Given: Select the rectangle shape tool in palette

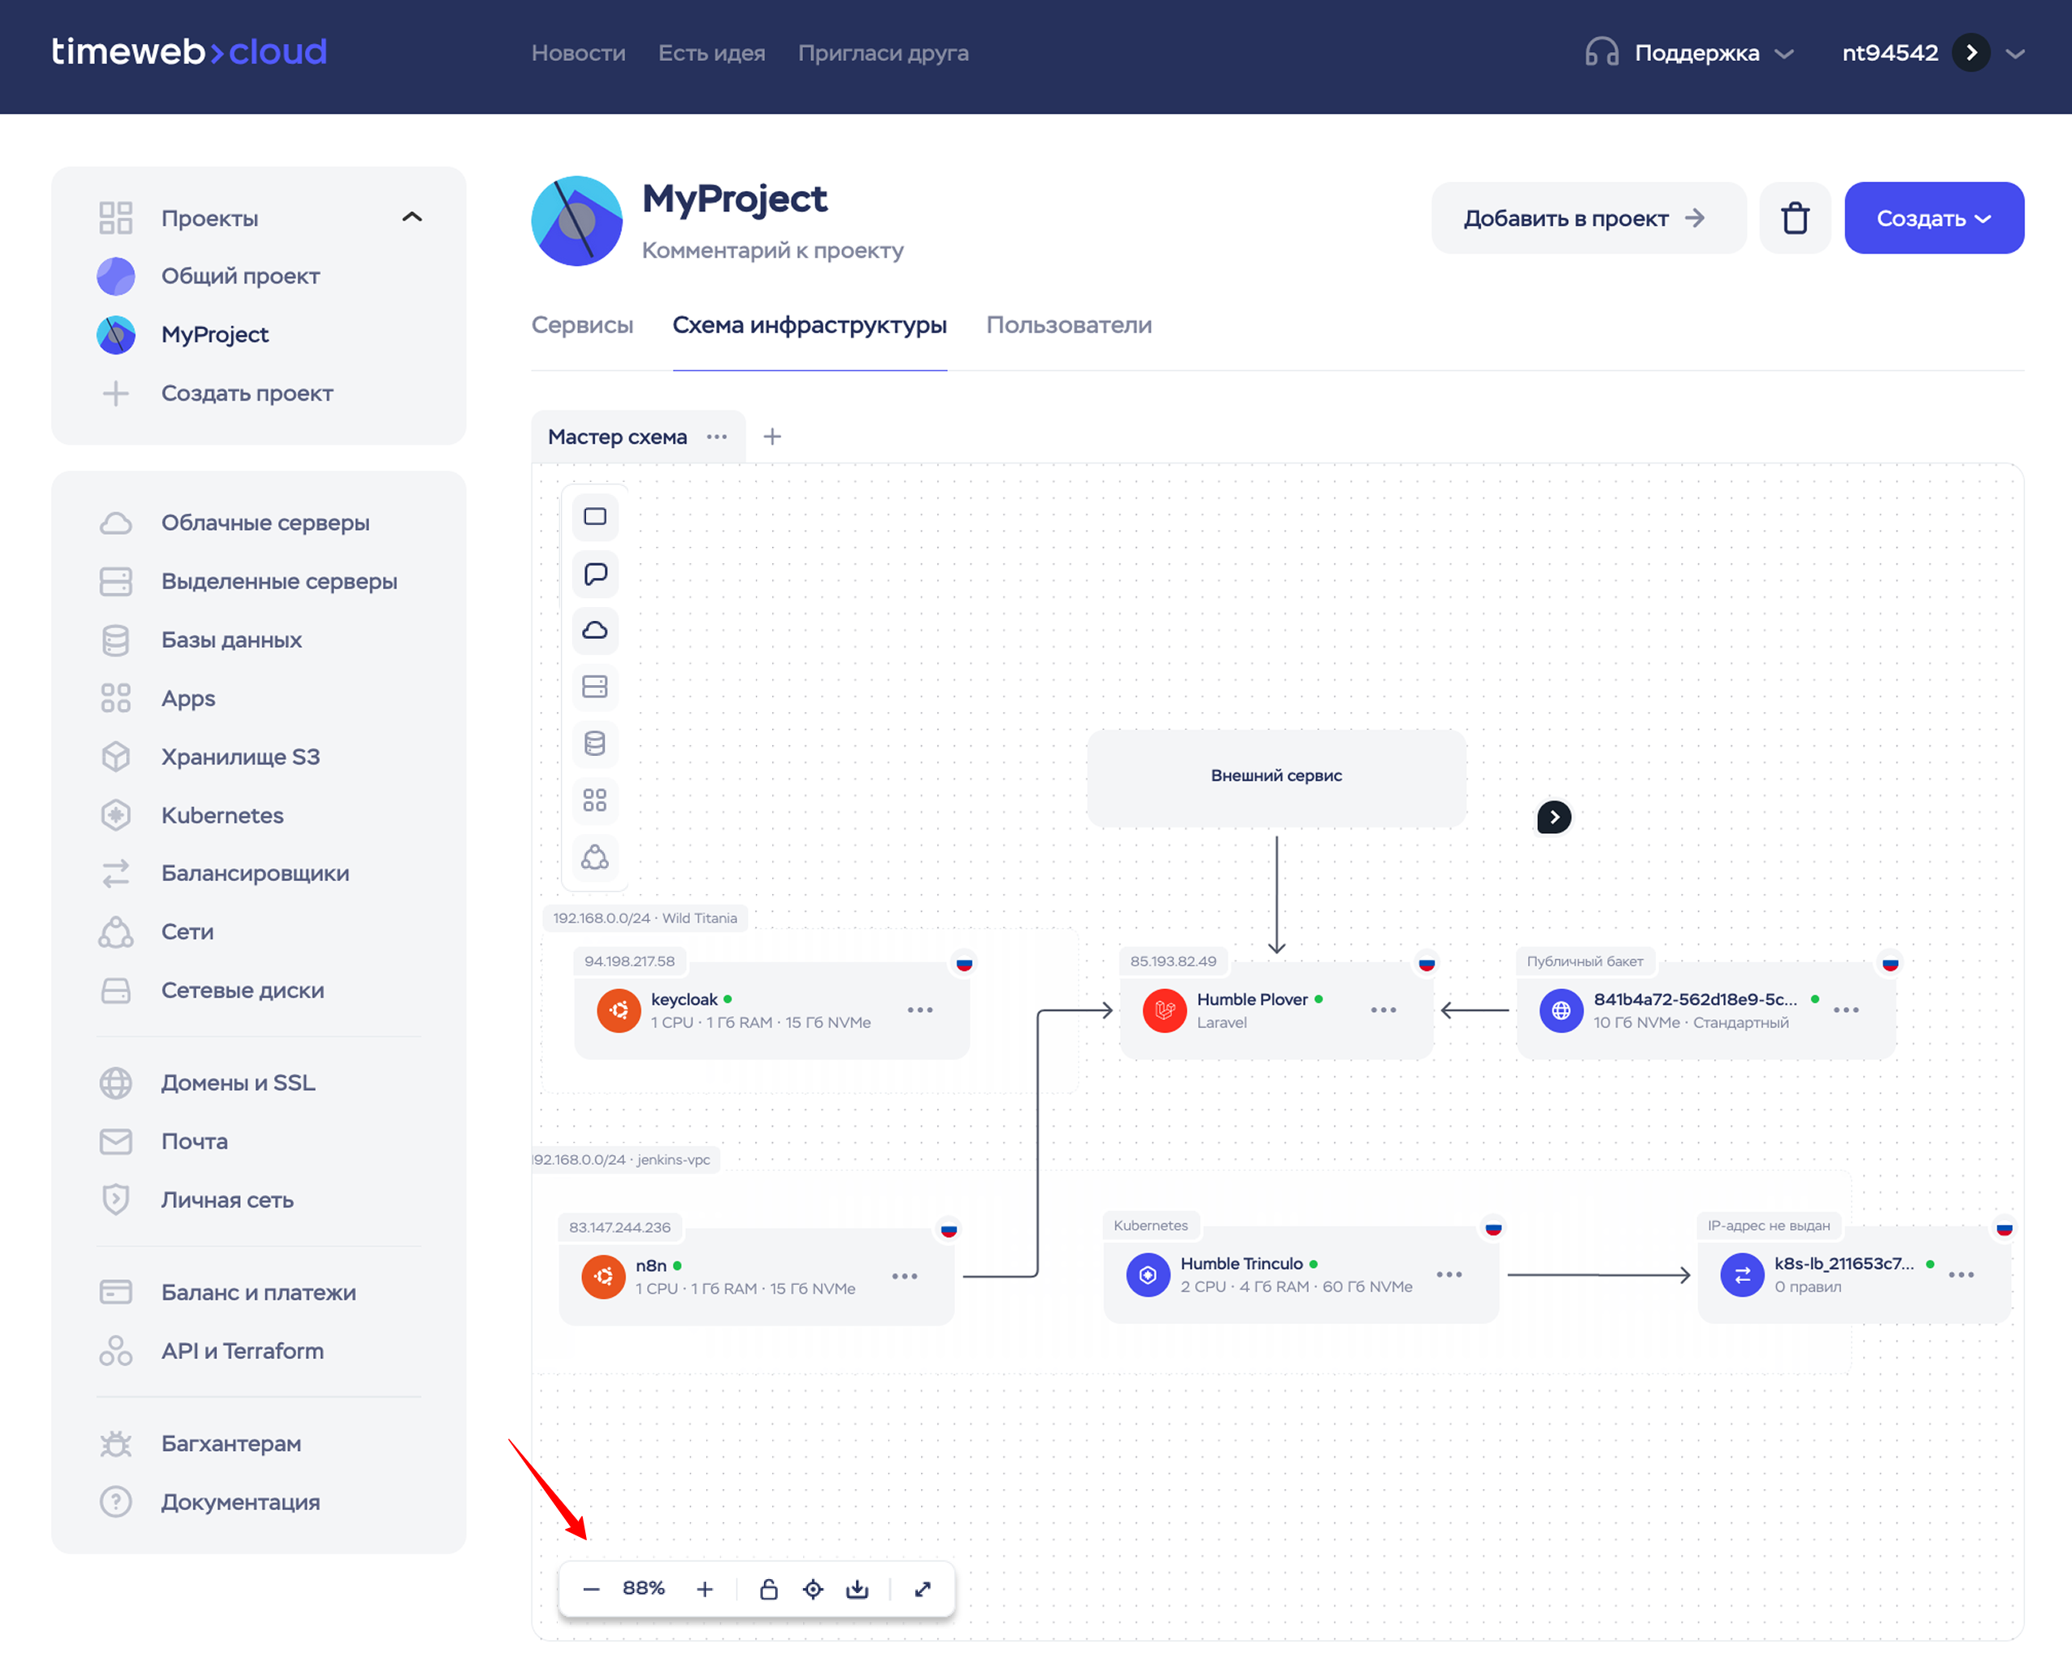Looking at the screenshot, I should [595, 517].
